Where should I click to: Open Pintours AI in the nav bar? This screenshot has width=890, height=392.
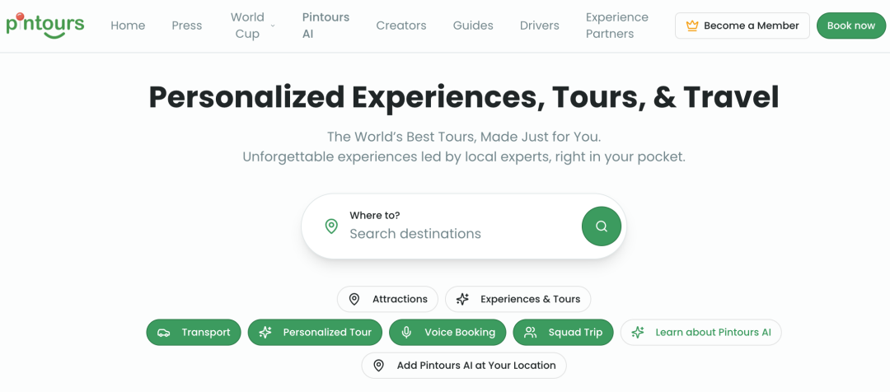[x=326, y=26]
